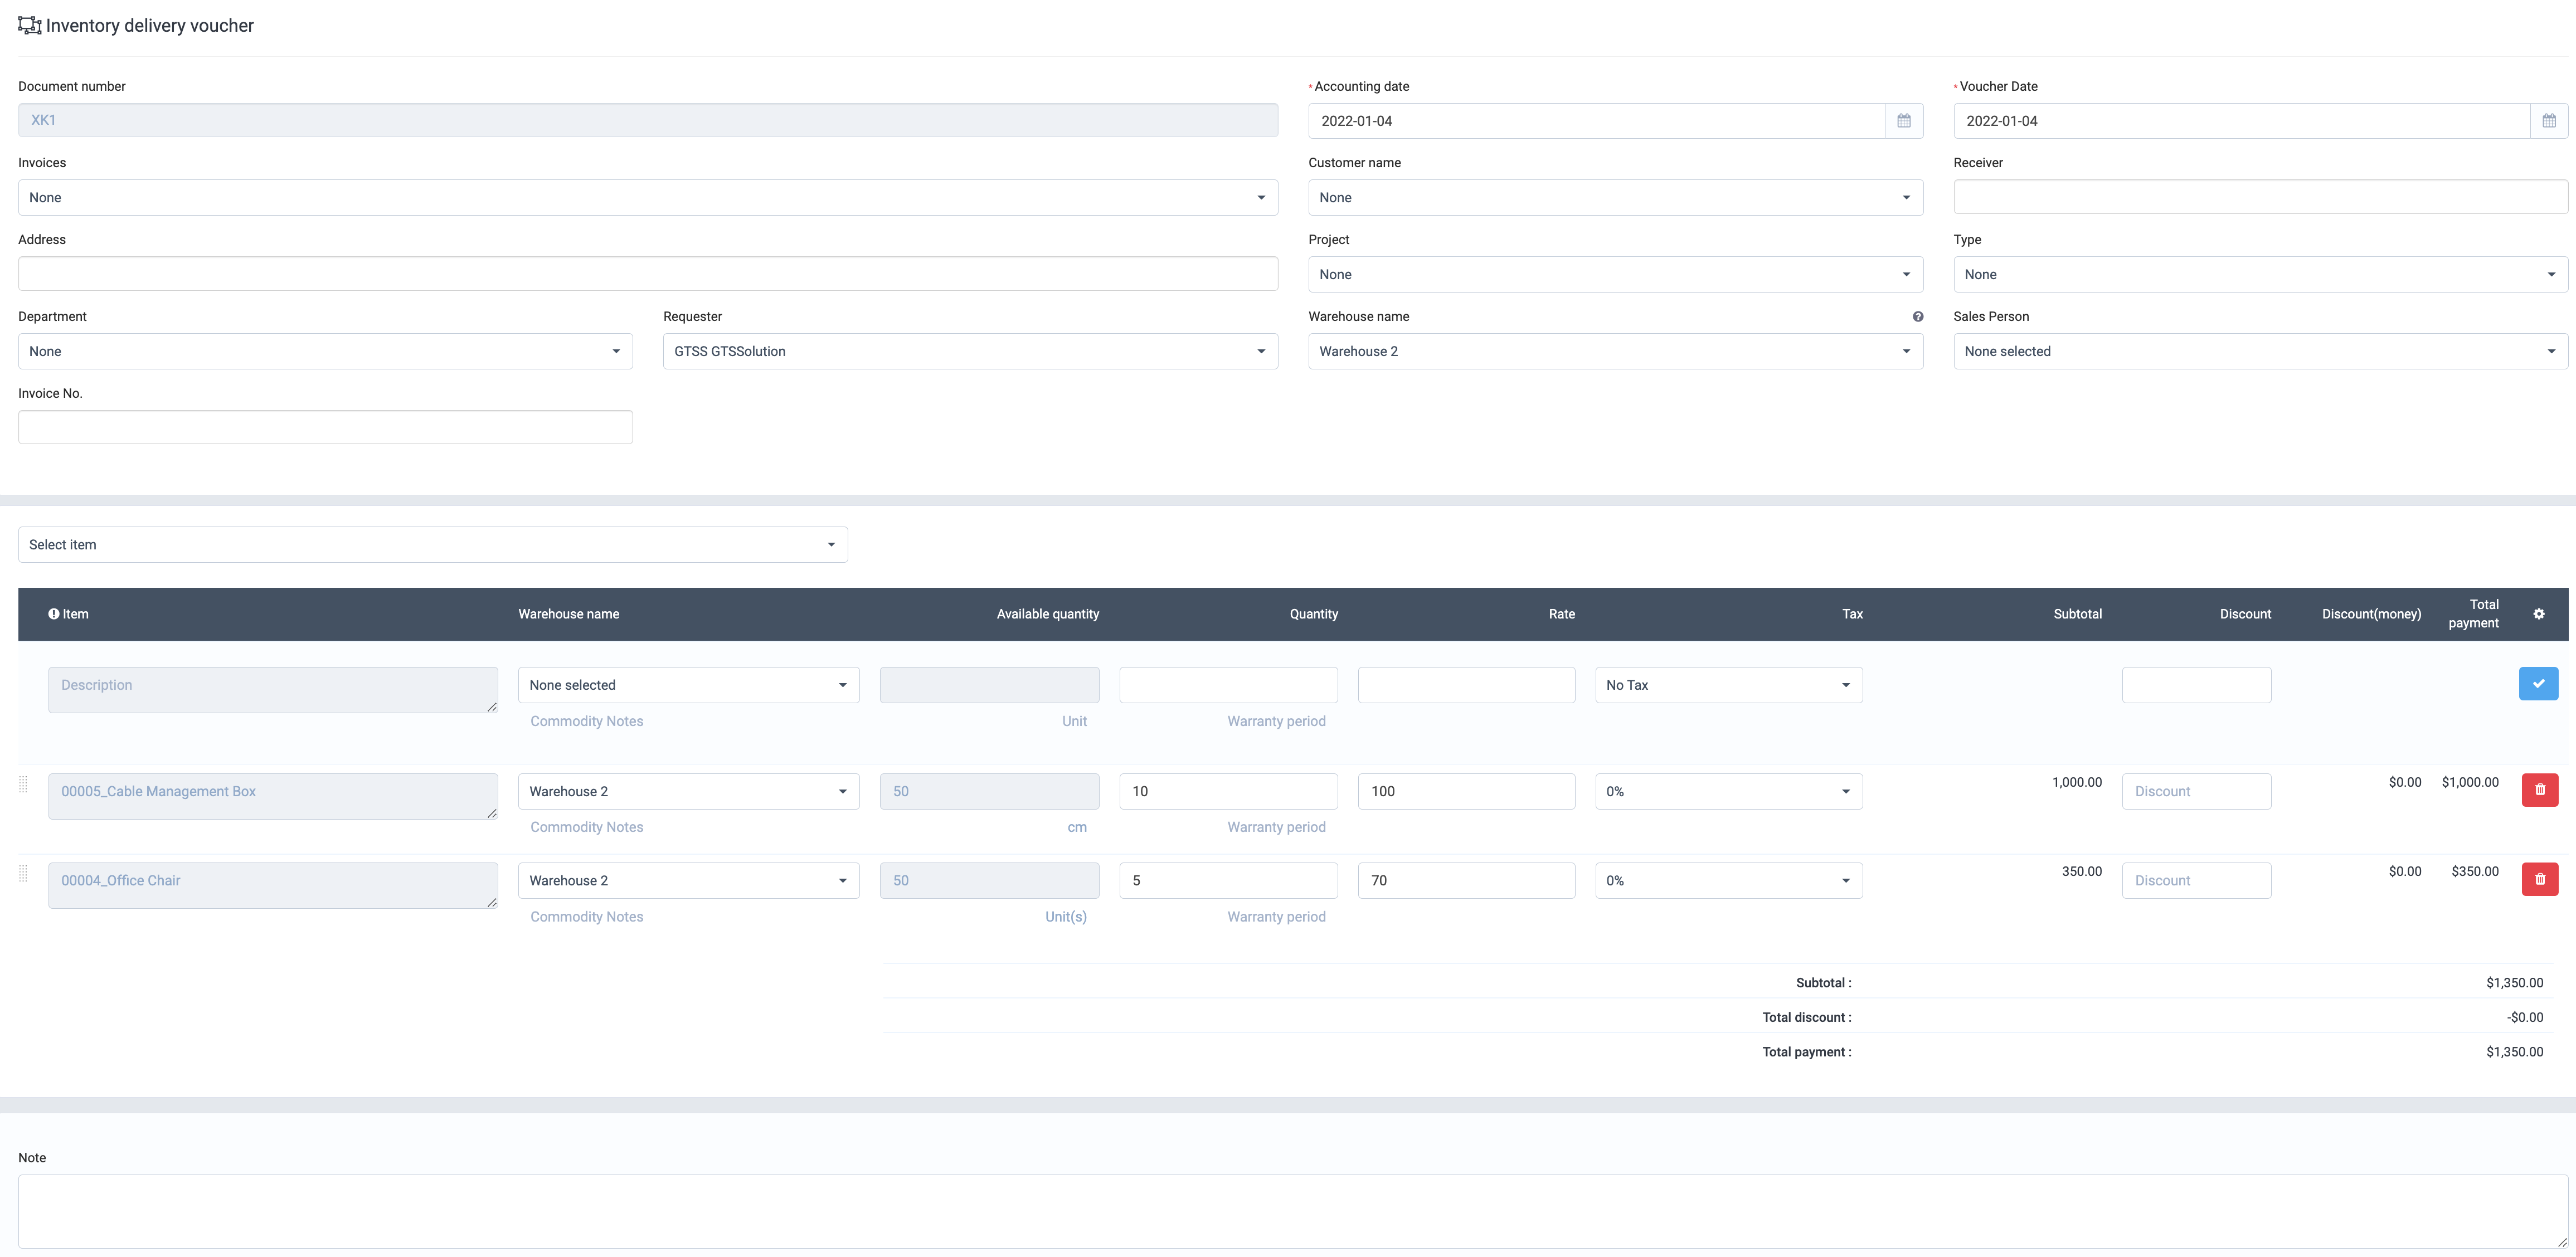The height and width of the screenshot is (1257, 2576).
Task: Open warehouse dropdown for Office Chair
Action: [x=689, y=880]
